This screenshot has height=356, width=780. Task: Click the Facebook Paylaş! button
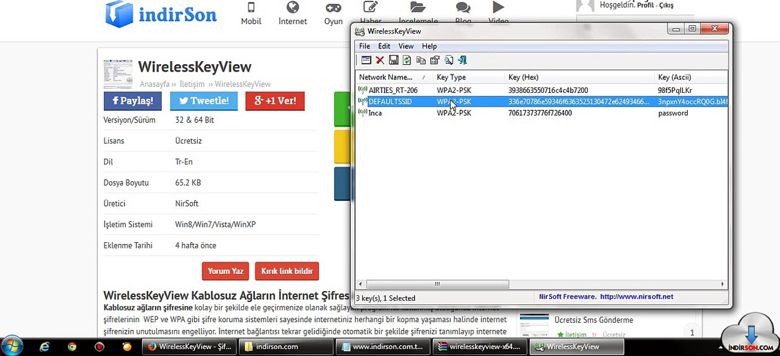click(x=133, y=101)
